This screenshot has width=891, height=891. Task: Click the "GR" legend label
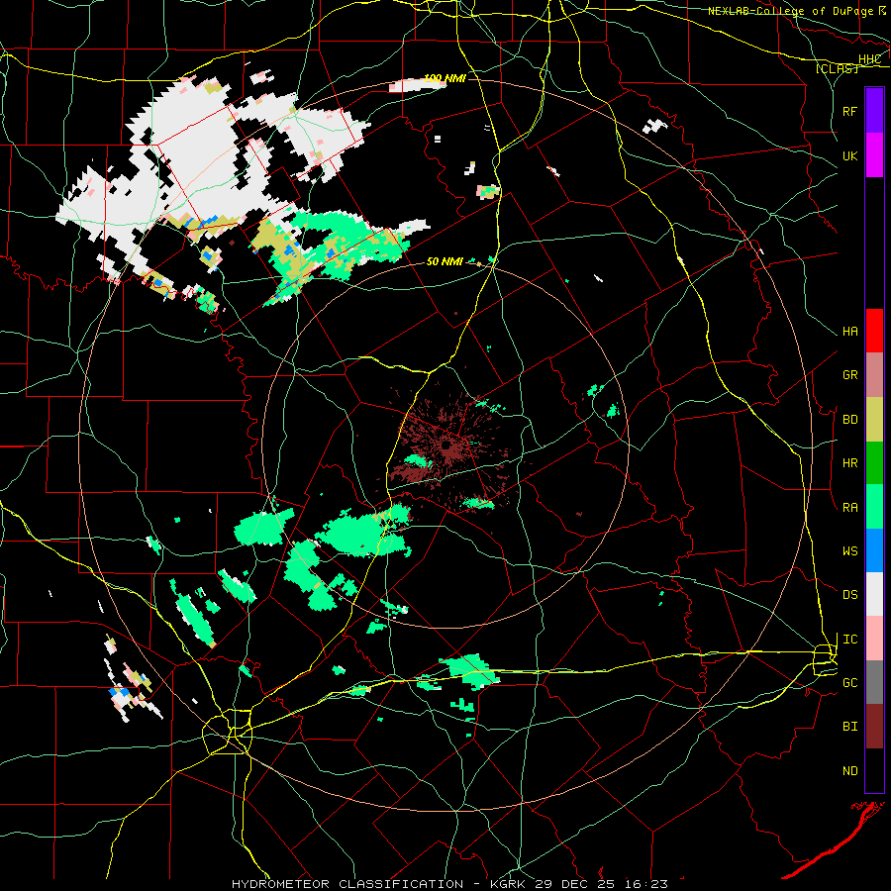849,375
